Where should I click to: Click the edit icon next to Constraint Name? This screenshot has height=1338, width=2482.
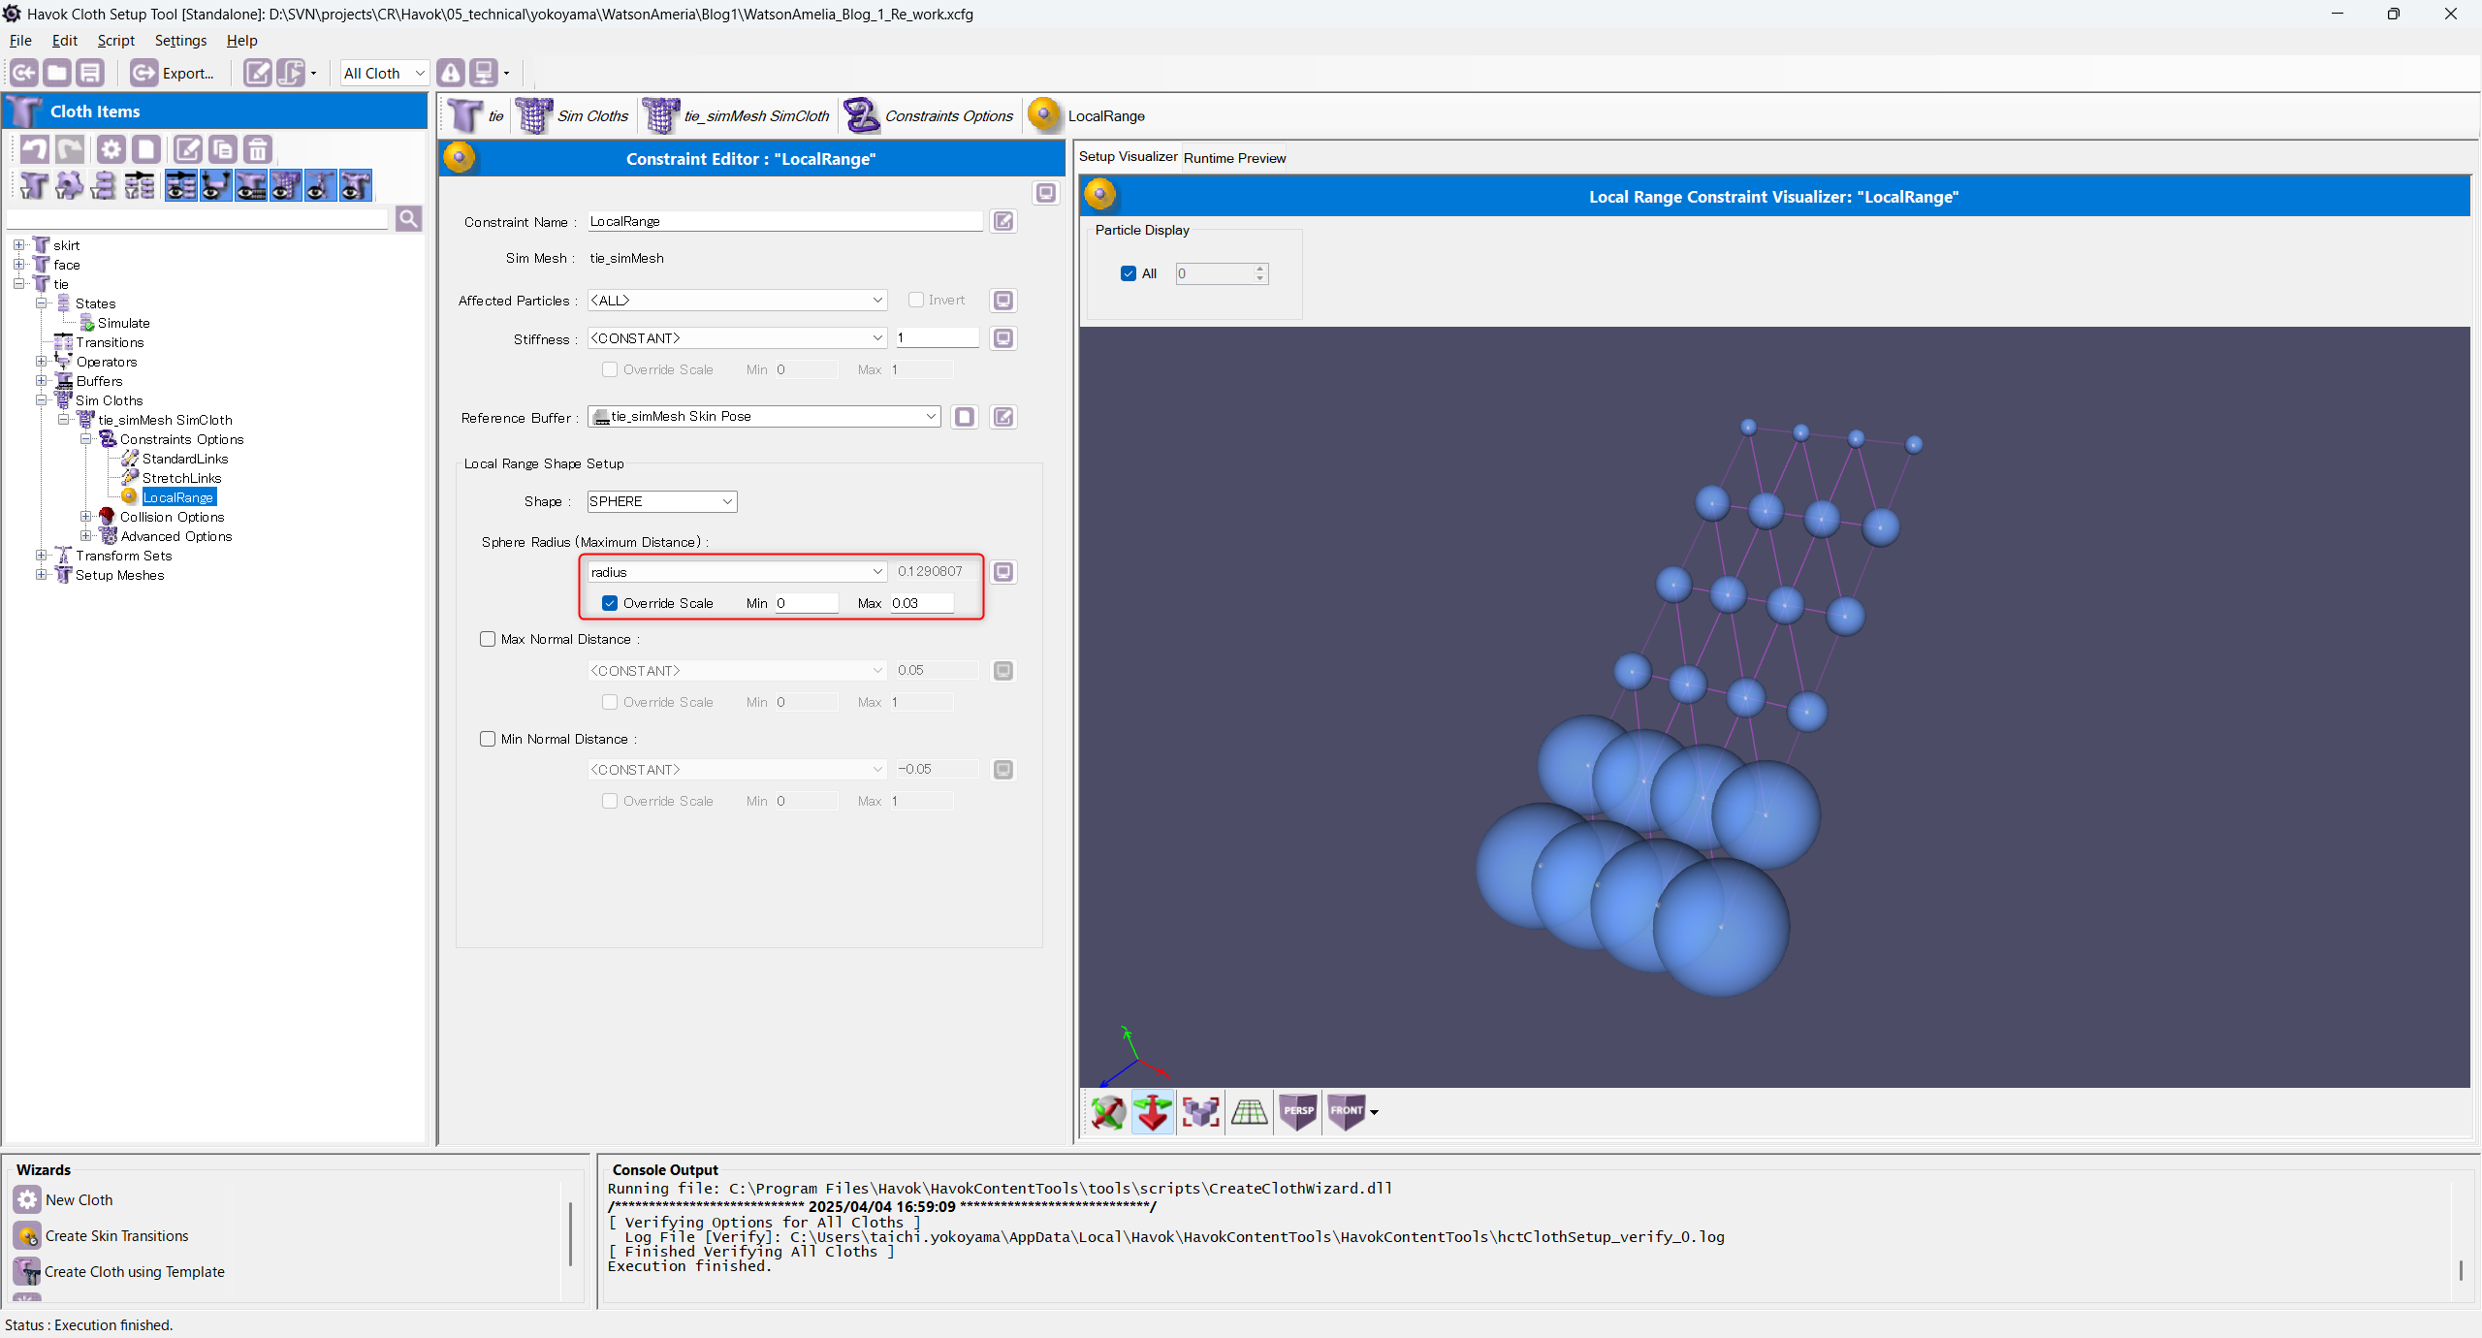[1003, 221]
